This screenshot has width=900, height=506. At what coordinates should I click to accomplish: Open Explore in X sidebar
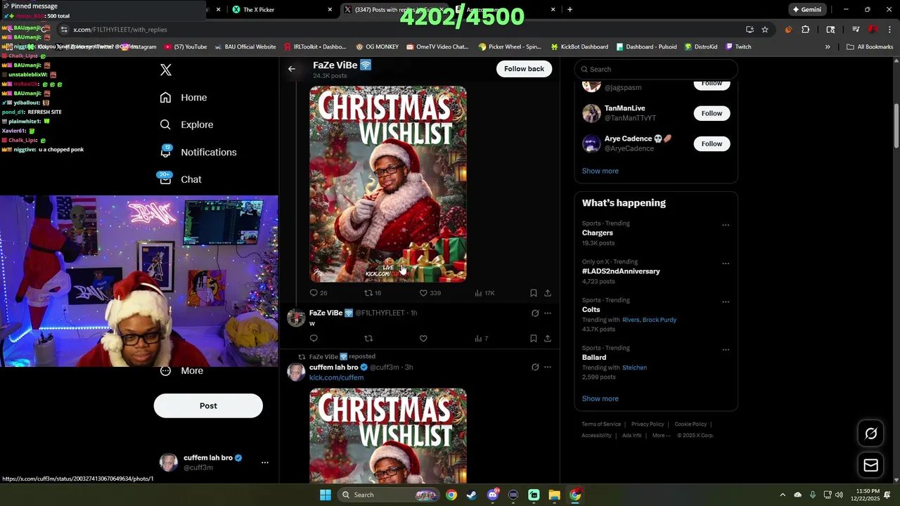(x=186, y=124)
